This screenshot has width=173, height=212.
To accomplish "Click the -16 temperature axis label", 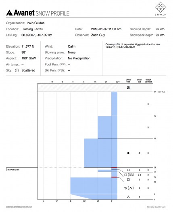I will click(x=52, y=82).
